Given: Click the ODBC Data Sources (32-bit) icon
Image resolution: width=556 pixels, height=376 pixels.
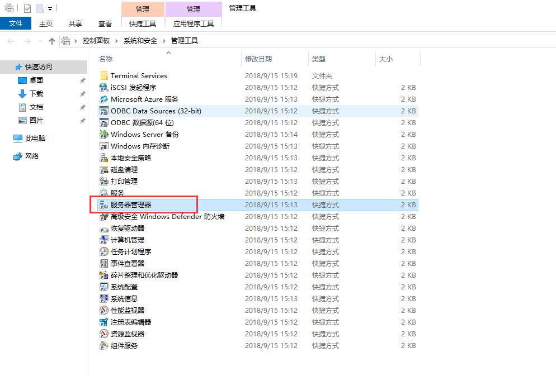Looking at the screenshot, I should click(104, 111).
